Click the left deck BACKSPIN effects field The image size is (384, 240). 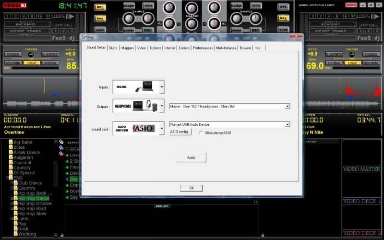27,24
